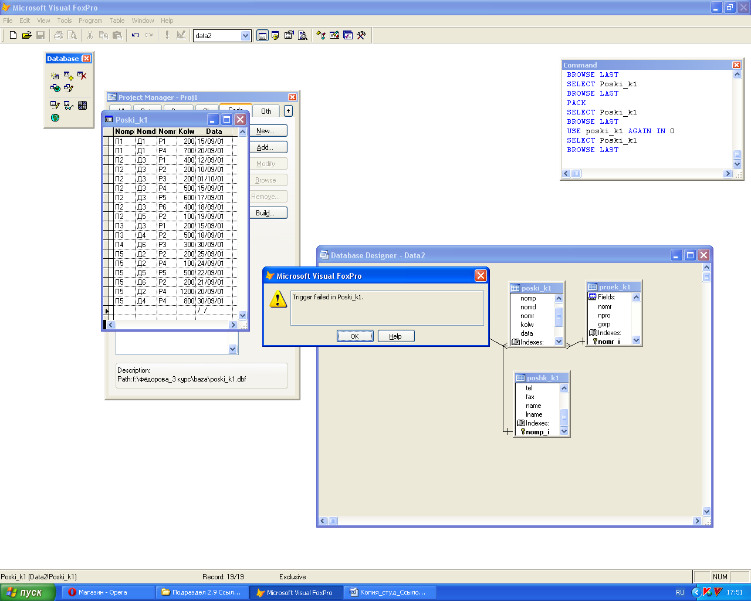This screenshot has height=601, width=751.
Task: Open the Table menu
Action: coord(117,21)
